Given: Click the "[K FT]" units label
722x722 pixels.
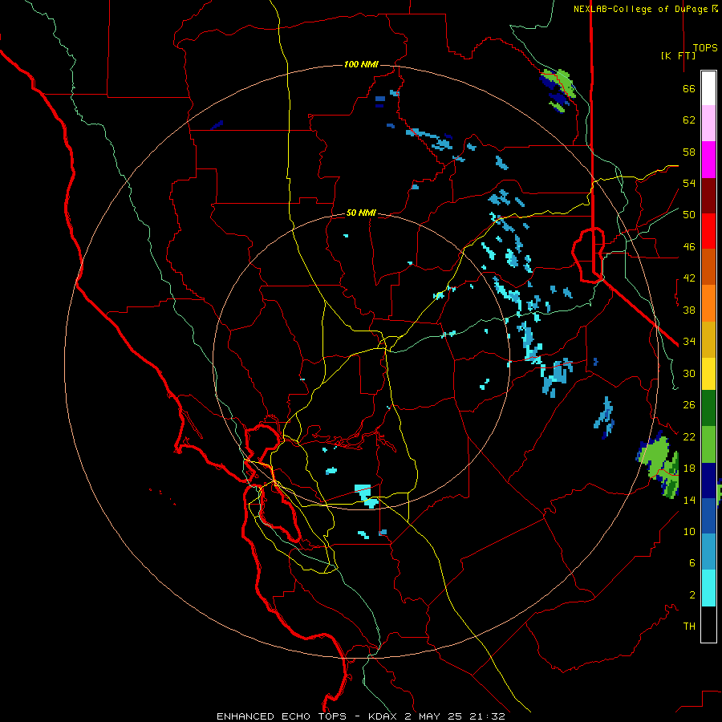Looking at the screenshot, I should (x=678, y=55).
